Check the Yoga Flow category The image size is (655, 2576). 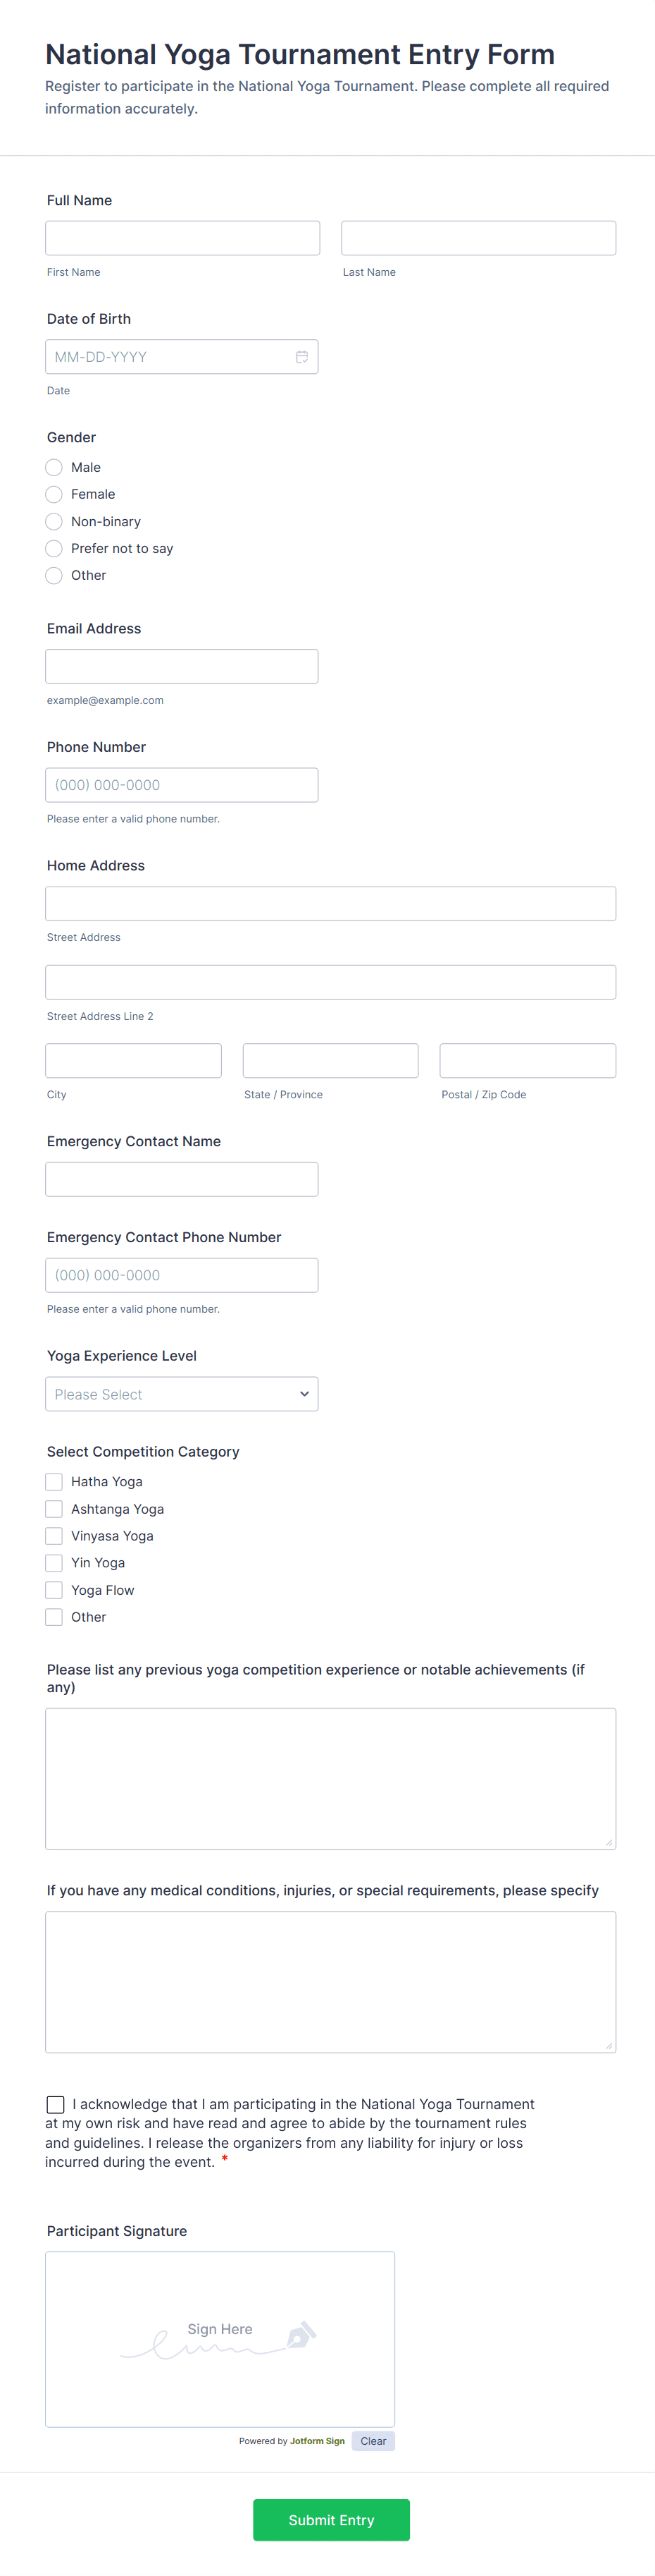coord(54,1589)
